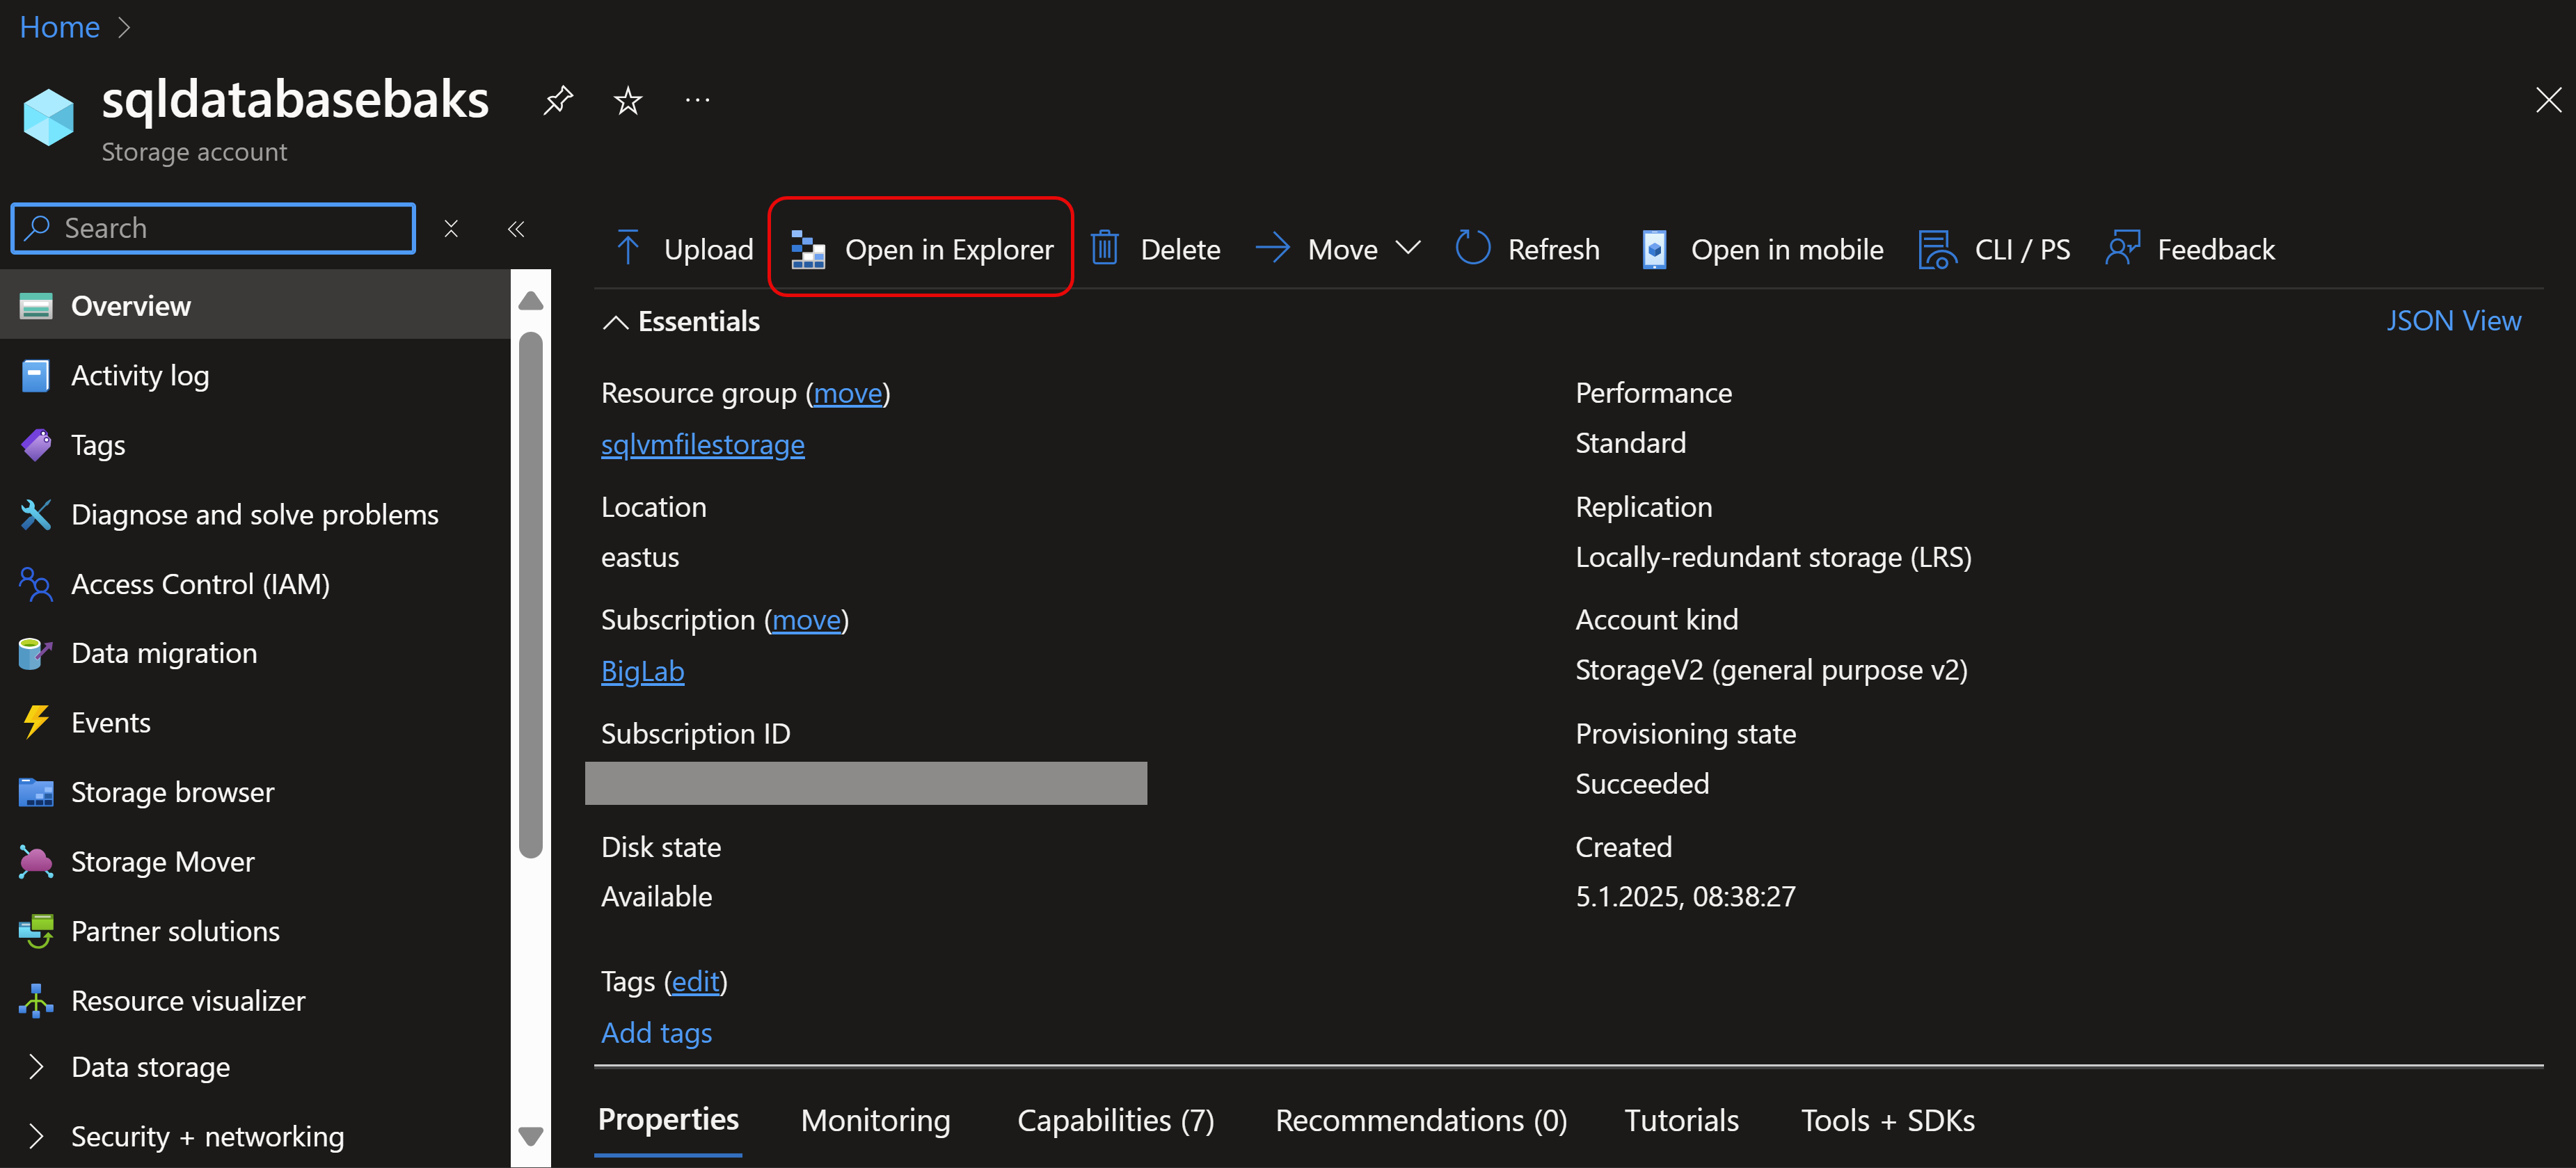Switch to the Monitoring tab

coord(875,1120)
